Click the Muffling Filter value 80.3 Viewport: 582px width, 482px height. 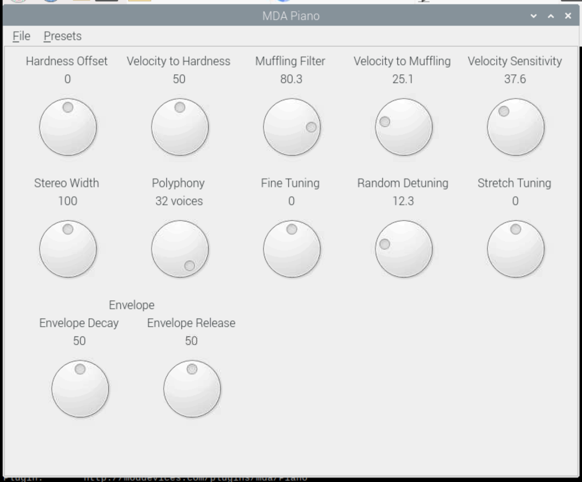[x=292, y=79]
